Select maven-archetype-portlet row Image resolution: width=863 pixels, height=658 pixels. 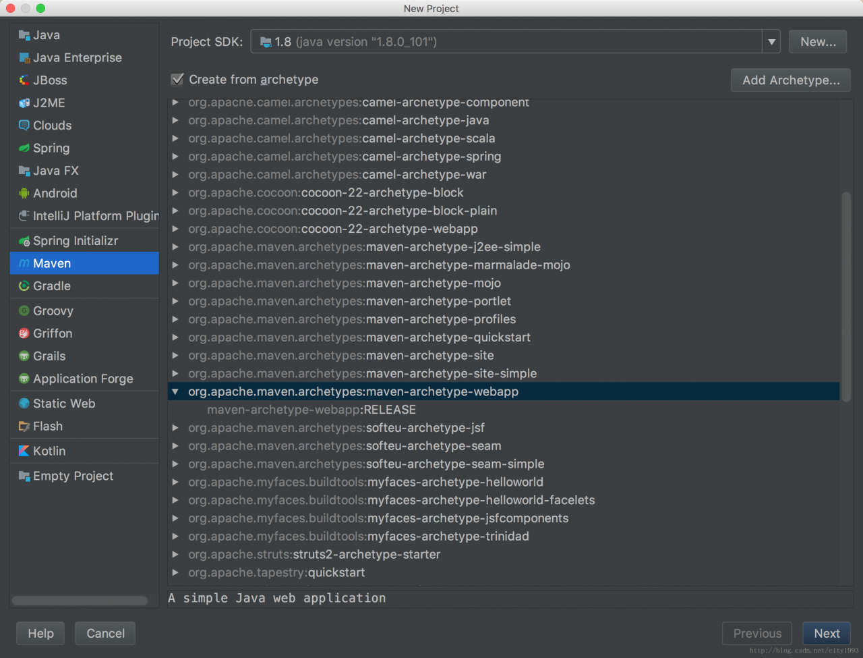coord(504,301)
